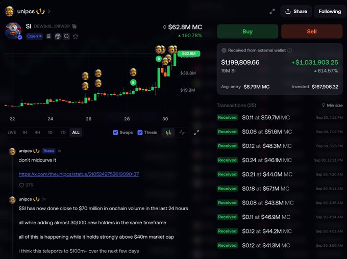The width and height of the screenshot is (347, 259).
Task: Click the $62.8M price label on chart
Action: [189, 54]
